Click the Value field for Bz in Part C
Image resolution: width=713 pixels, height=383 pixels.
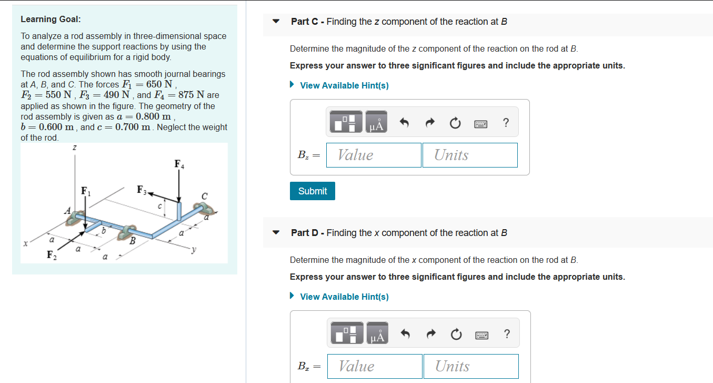tap(374, 155)
